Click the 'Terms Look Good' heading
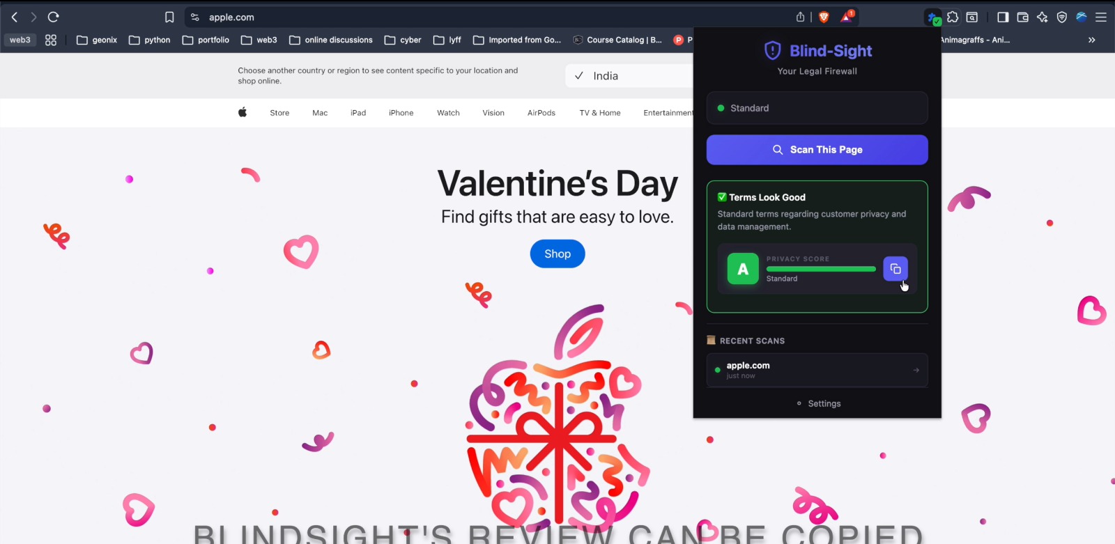1115x544 pixels. [767, 197]
